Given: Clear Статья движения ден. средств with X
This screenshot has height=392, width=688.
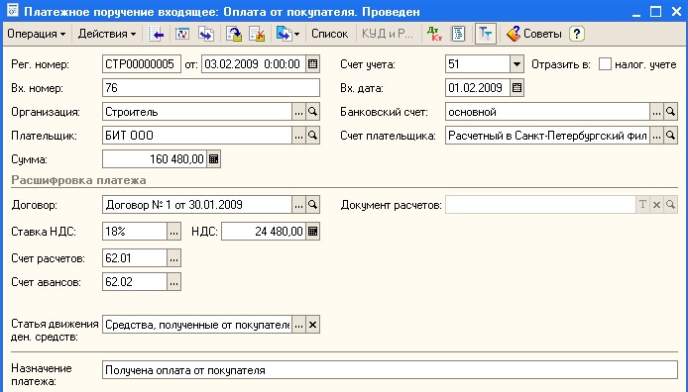Looking at the screenshot, I should (313, 325).
